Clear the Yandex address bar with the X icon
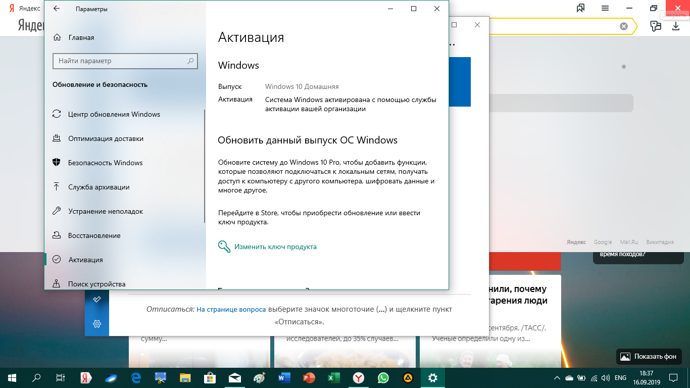This screenshot has width=690, height=388. point(624,26)
